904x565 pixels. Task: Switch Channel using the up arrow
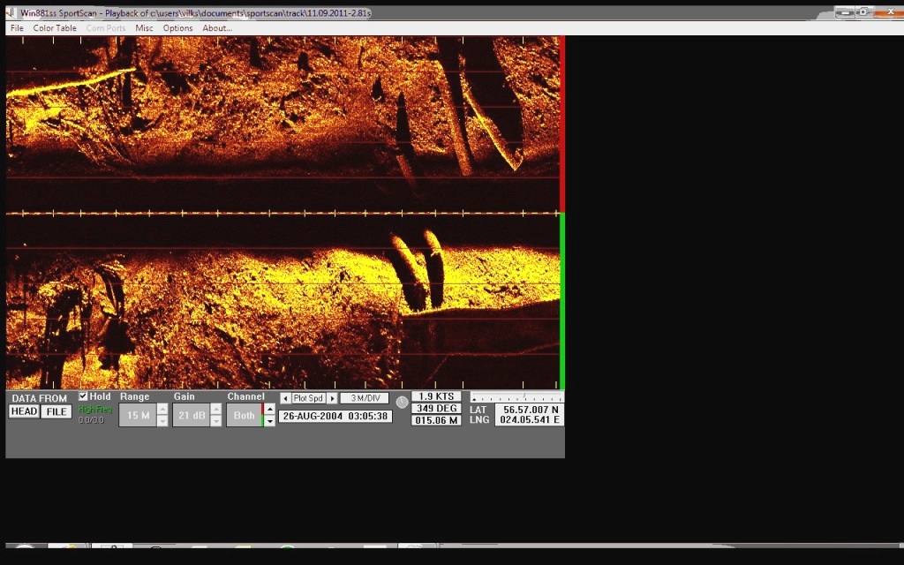(268, 410)
